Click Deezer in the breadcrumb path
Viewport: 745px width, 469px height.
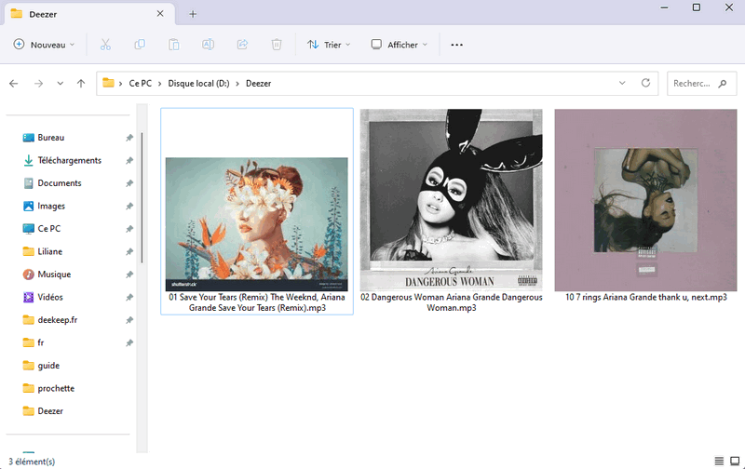[259, 84]
